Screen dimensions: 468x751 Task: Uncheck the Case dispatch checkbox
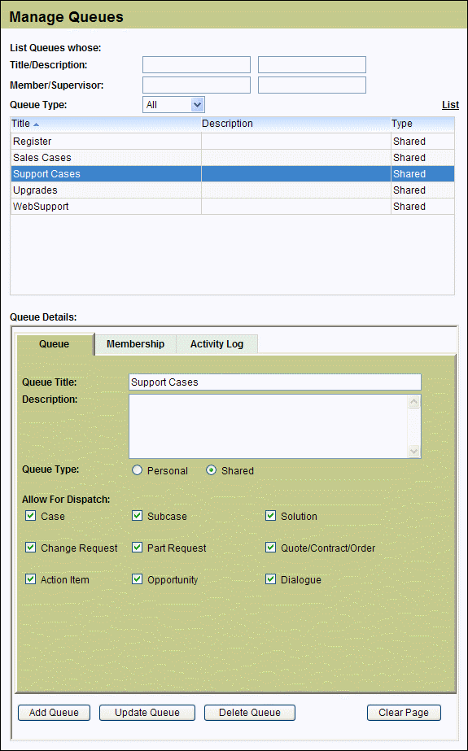pos(31,515)
